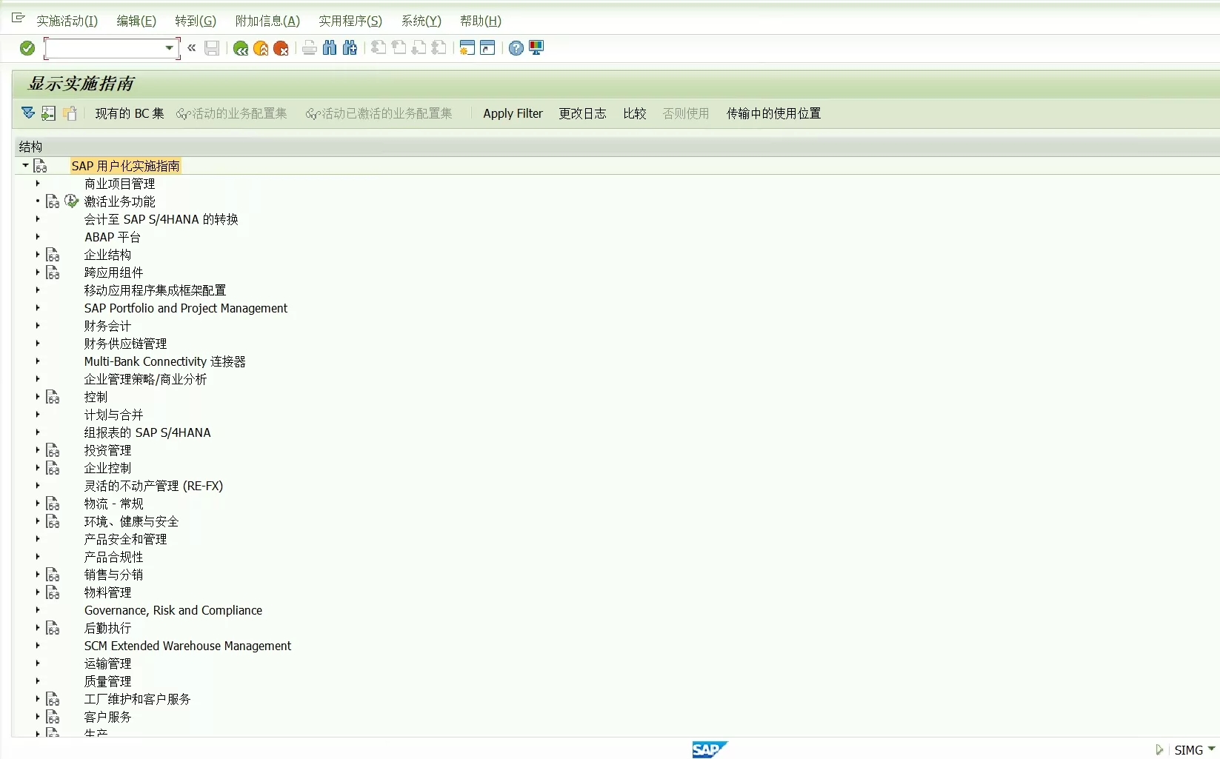The height and width of the screenshot is (759, 1220).
Task: Select the 灵活的不动产管理 (RE-FX) row
Action: pos(153,486)
